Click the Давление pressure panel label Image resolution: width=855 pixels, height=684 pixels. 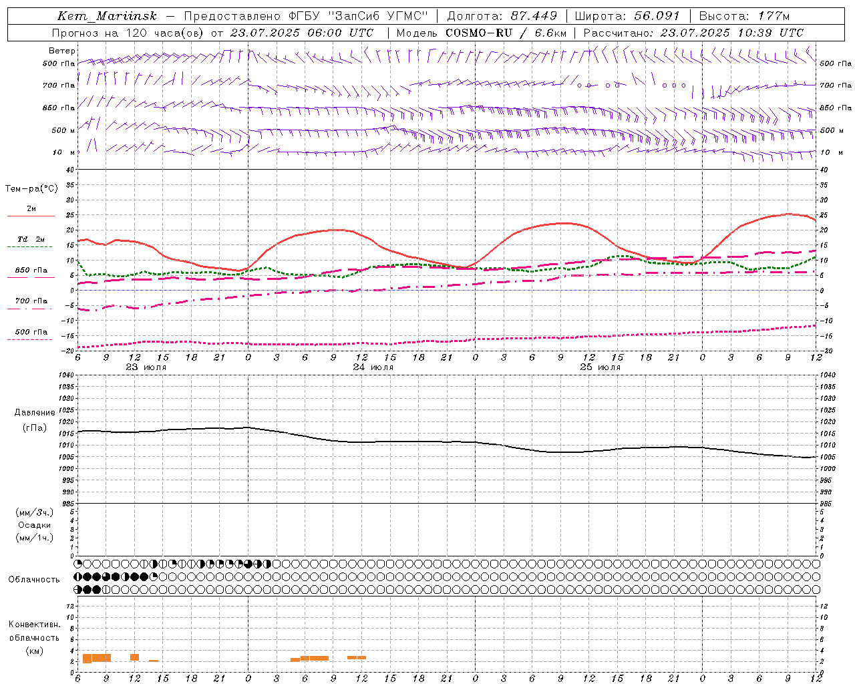point(35,413)
